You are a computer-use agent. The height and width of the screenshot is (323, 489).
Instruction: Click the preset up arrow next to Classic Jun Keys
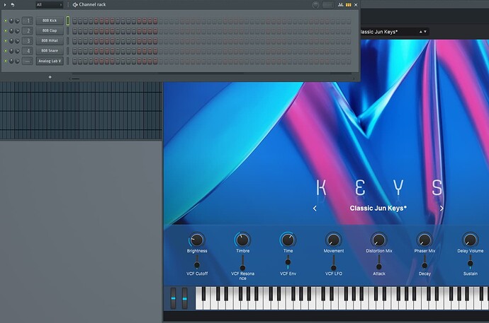coord(421,32)
